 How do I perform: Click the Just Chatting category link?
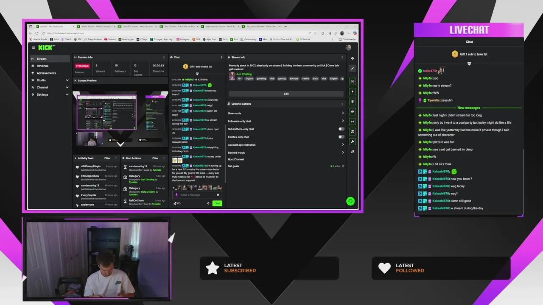[x=244, y=74]
